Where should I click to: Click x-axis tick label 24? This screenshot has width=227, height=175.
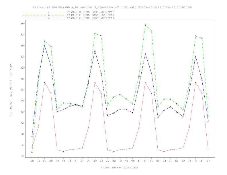[82, 161]
